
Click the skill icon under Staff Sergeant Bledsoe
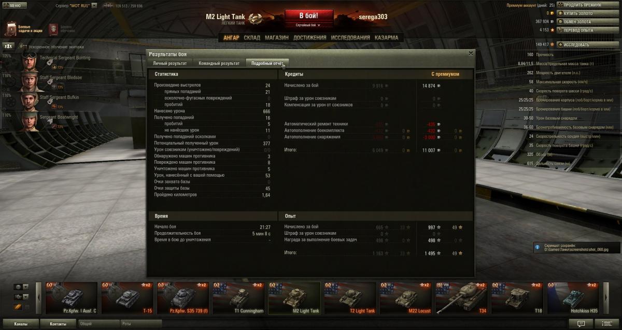[x=54, y=85]
